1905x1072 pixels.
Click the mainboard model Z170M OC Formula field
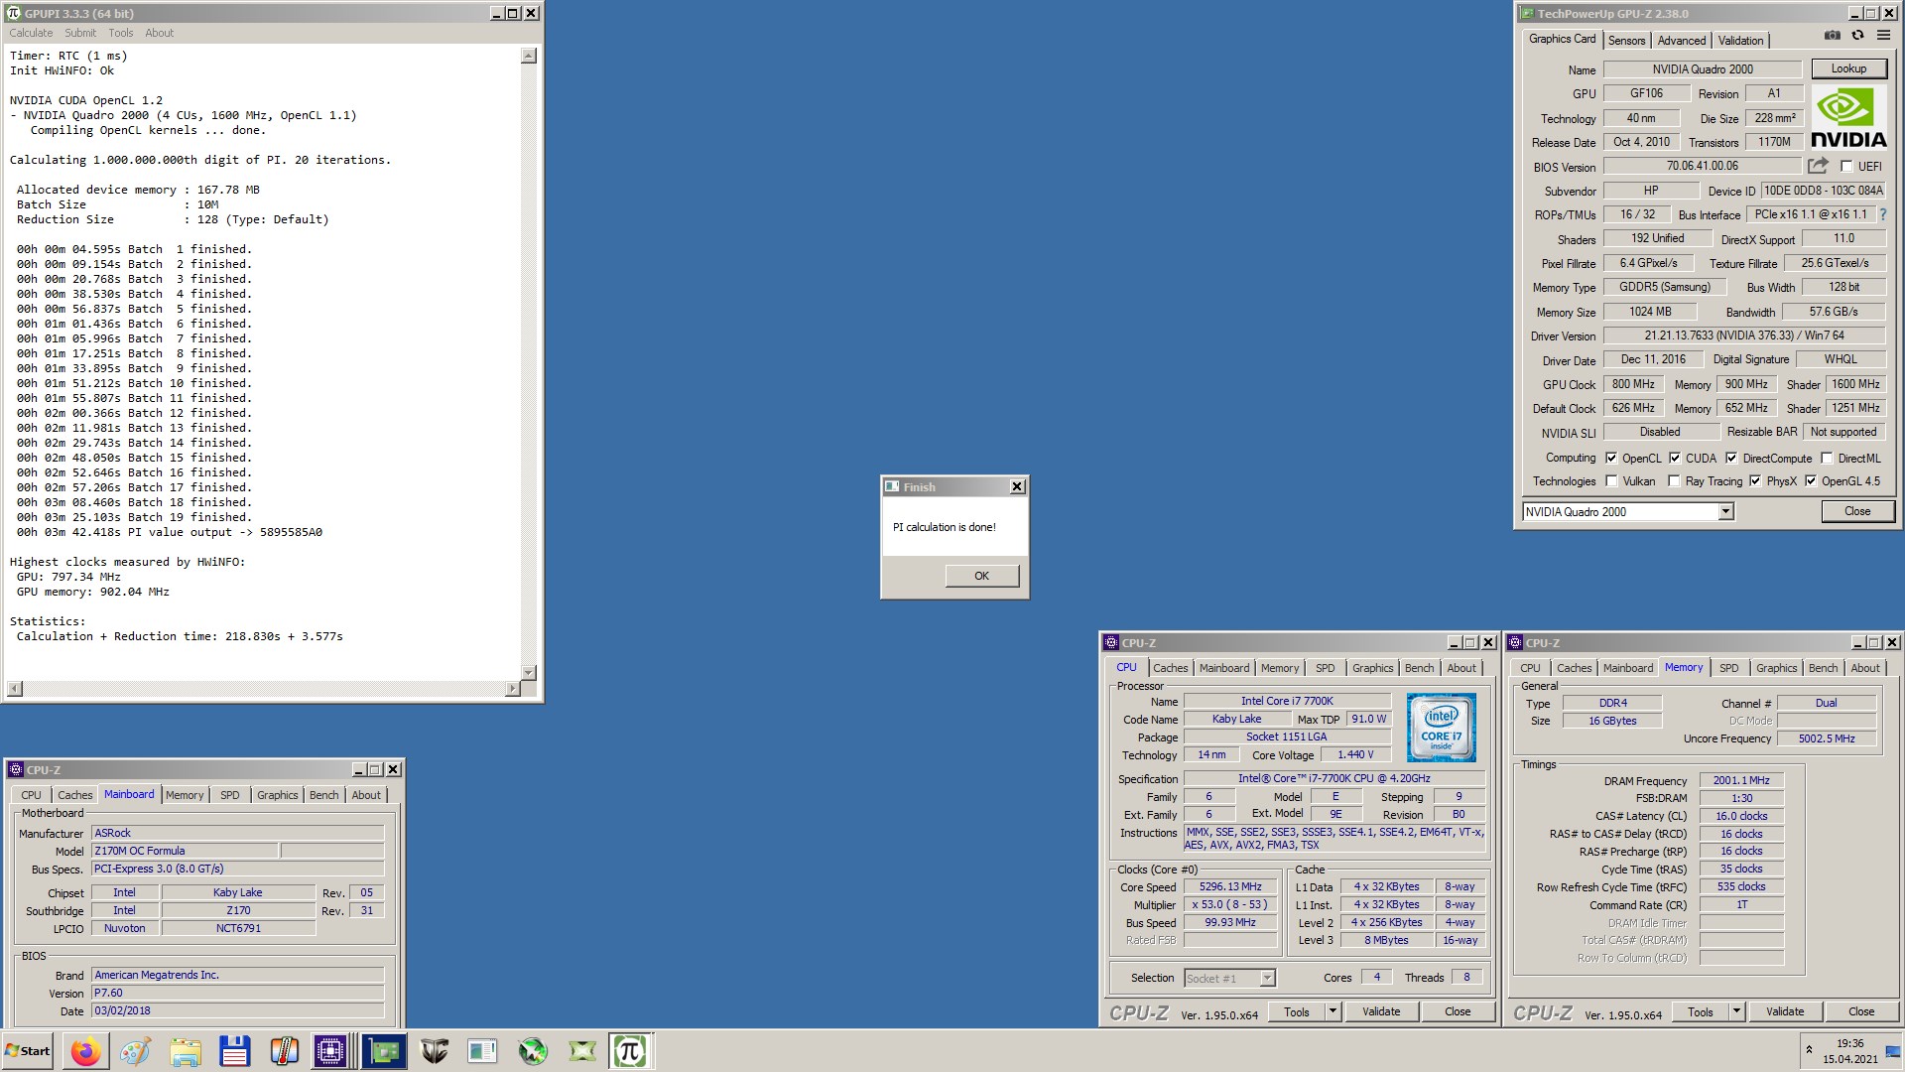(x=185, y=851)
